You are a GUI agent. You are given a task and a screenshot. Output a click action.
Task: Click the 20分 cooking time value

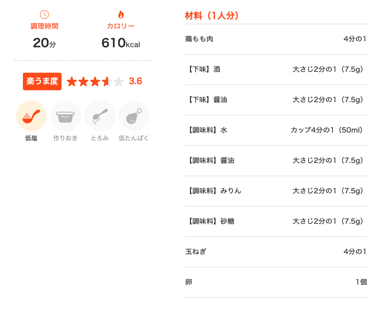[44, 43]
